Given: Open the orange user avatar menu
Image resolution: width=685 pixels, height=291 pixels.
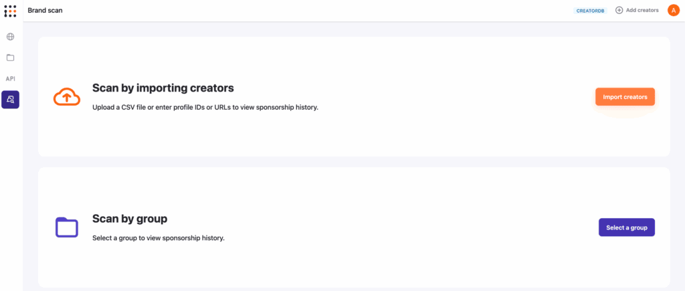Looking at the screenshot, I should pyautogui.click(x=673, y=10).
